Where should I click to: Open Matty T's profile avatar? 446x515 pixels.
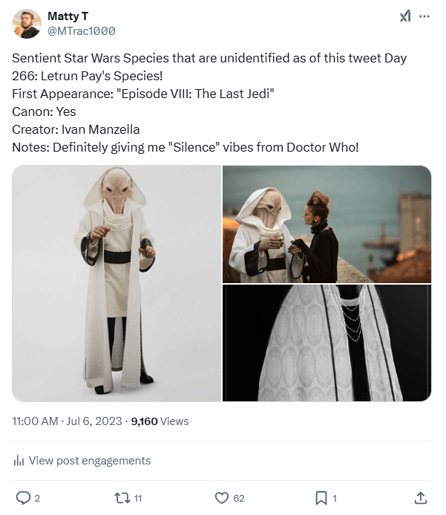[x=26, y=24]
